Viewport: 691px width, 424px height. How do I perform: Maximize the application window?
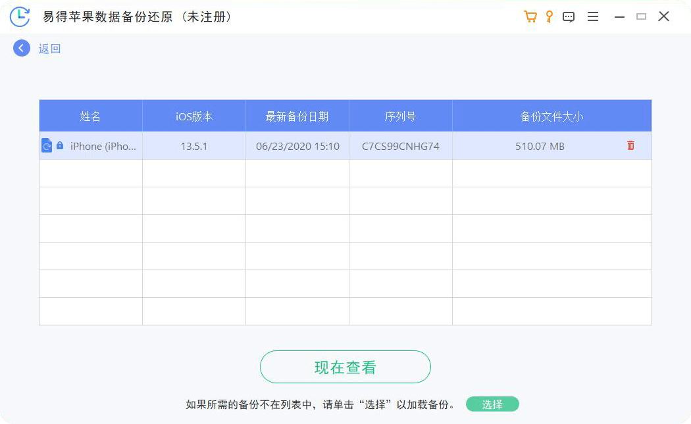point(641,16)
